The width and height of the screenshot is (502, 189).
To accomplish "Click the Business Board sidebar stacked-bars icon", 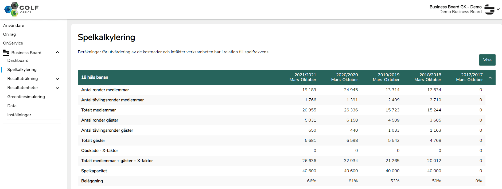I will pyautogui.click(x=6, y=53).
